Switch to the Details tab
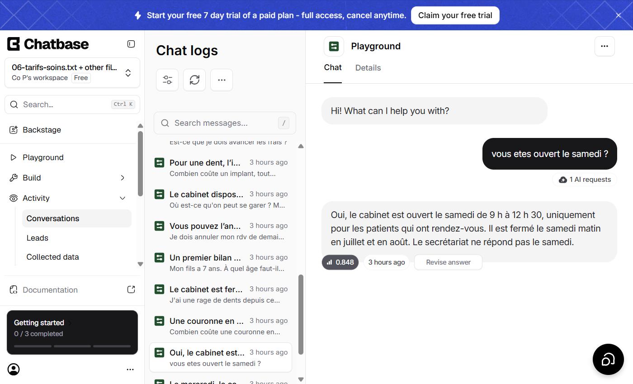Screen dimensions: 633x384 [x=368, y=68]
